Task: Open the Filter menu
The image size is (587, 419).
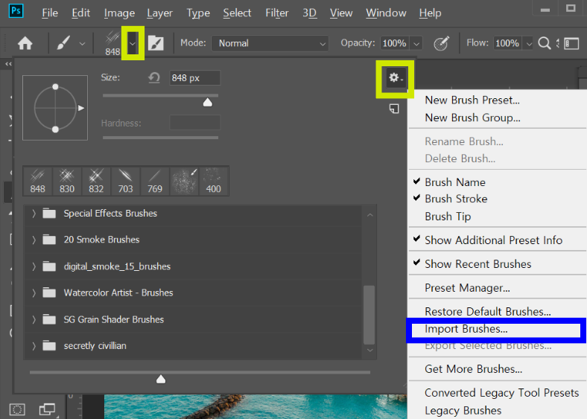Action: click(x=277, y=13)
